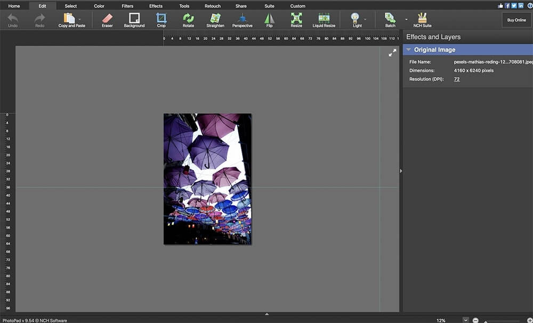This screenshot has width=533, height=323.
Task: Select the Resize tool
Action: 296,20
